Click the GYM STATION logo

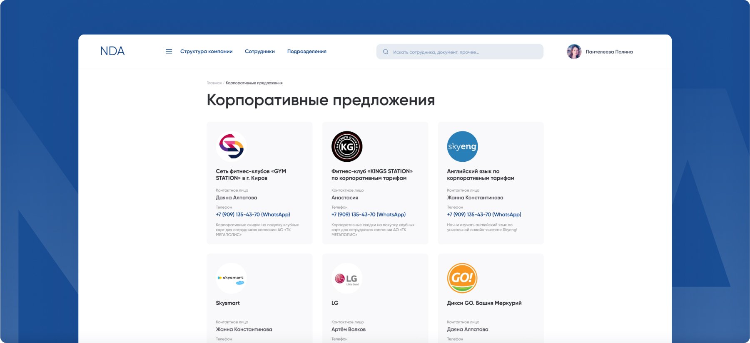(x=232, y=146)
